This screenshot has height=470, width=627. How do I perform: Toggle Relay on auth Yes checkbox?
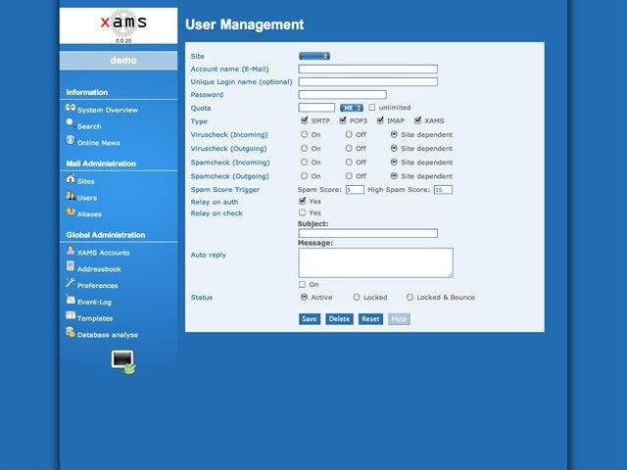tap(303, 201)
